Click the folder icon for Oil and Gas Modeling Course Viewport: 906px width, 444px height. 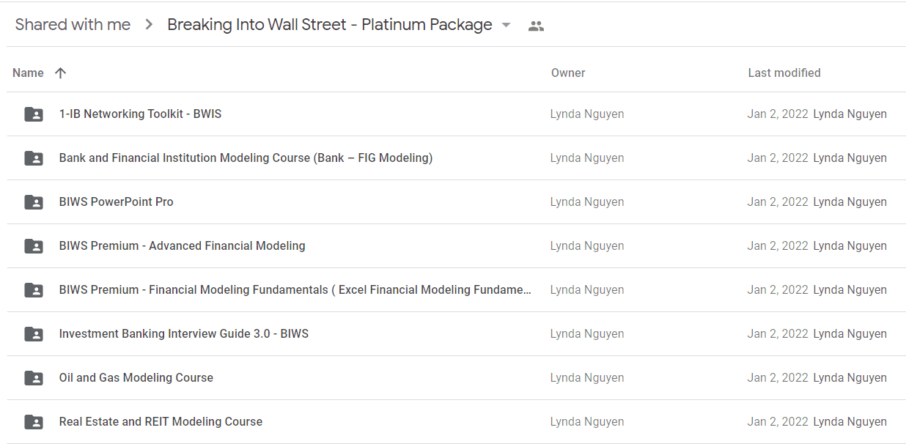tap(34, 378)
